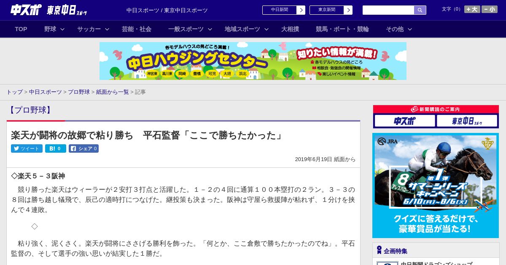Bookmark article with Hatena B! button
Viewport: 506px width, 265px height.
point(56,148)
